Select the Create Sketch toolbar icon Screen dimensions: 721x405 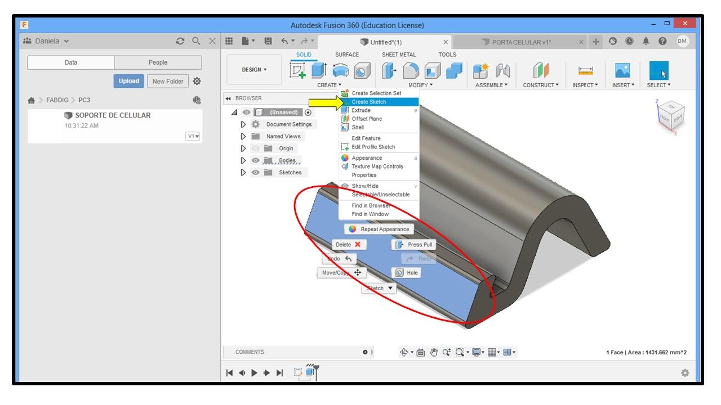tap(297, 70)
